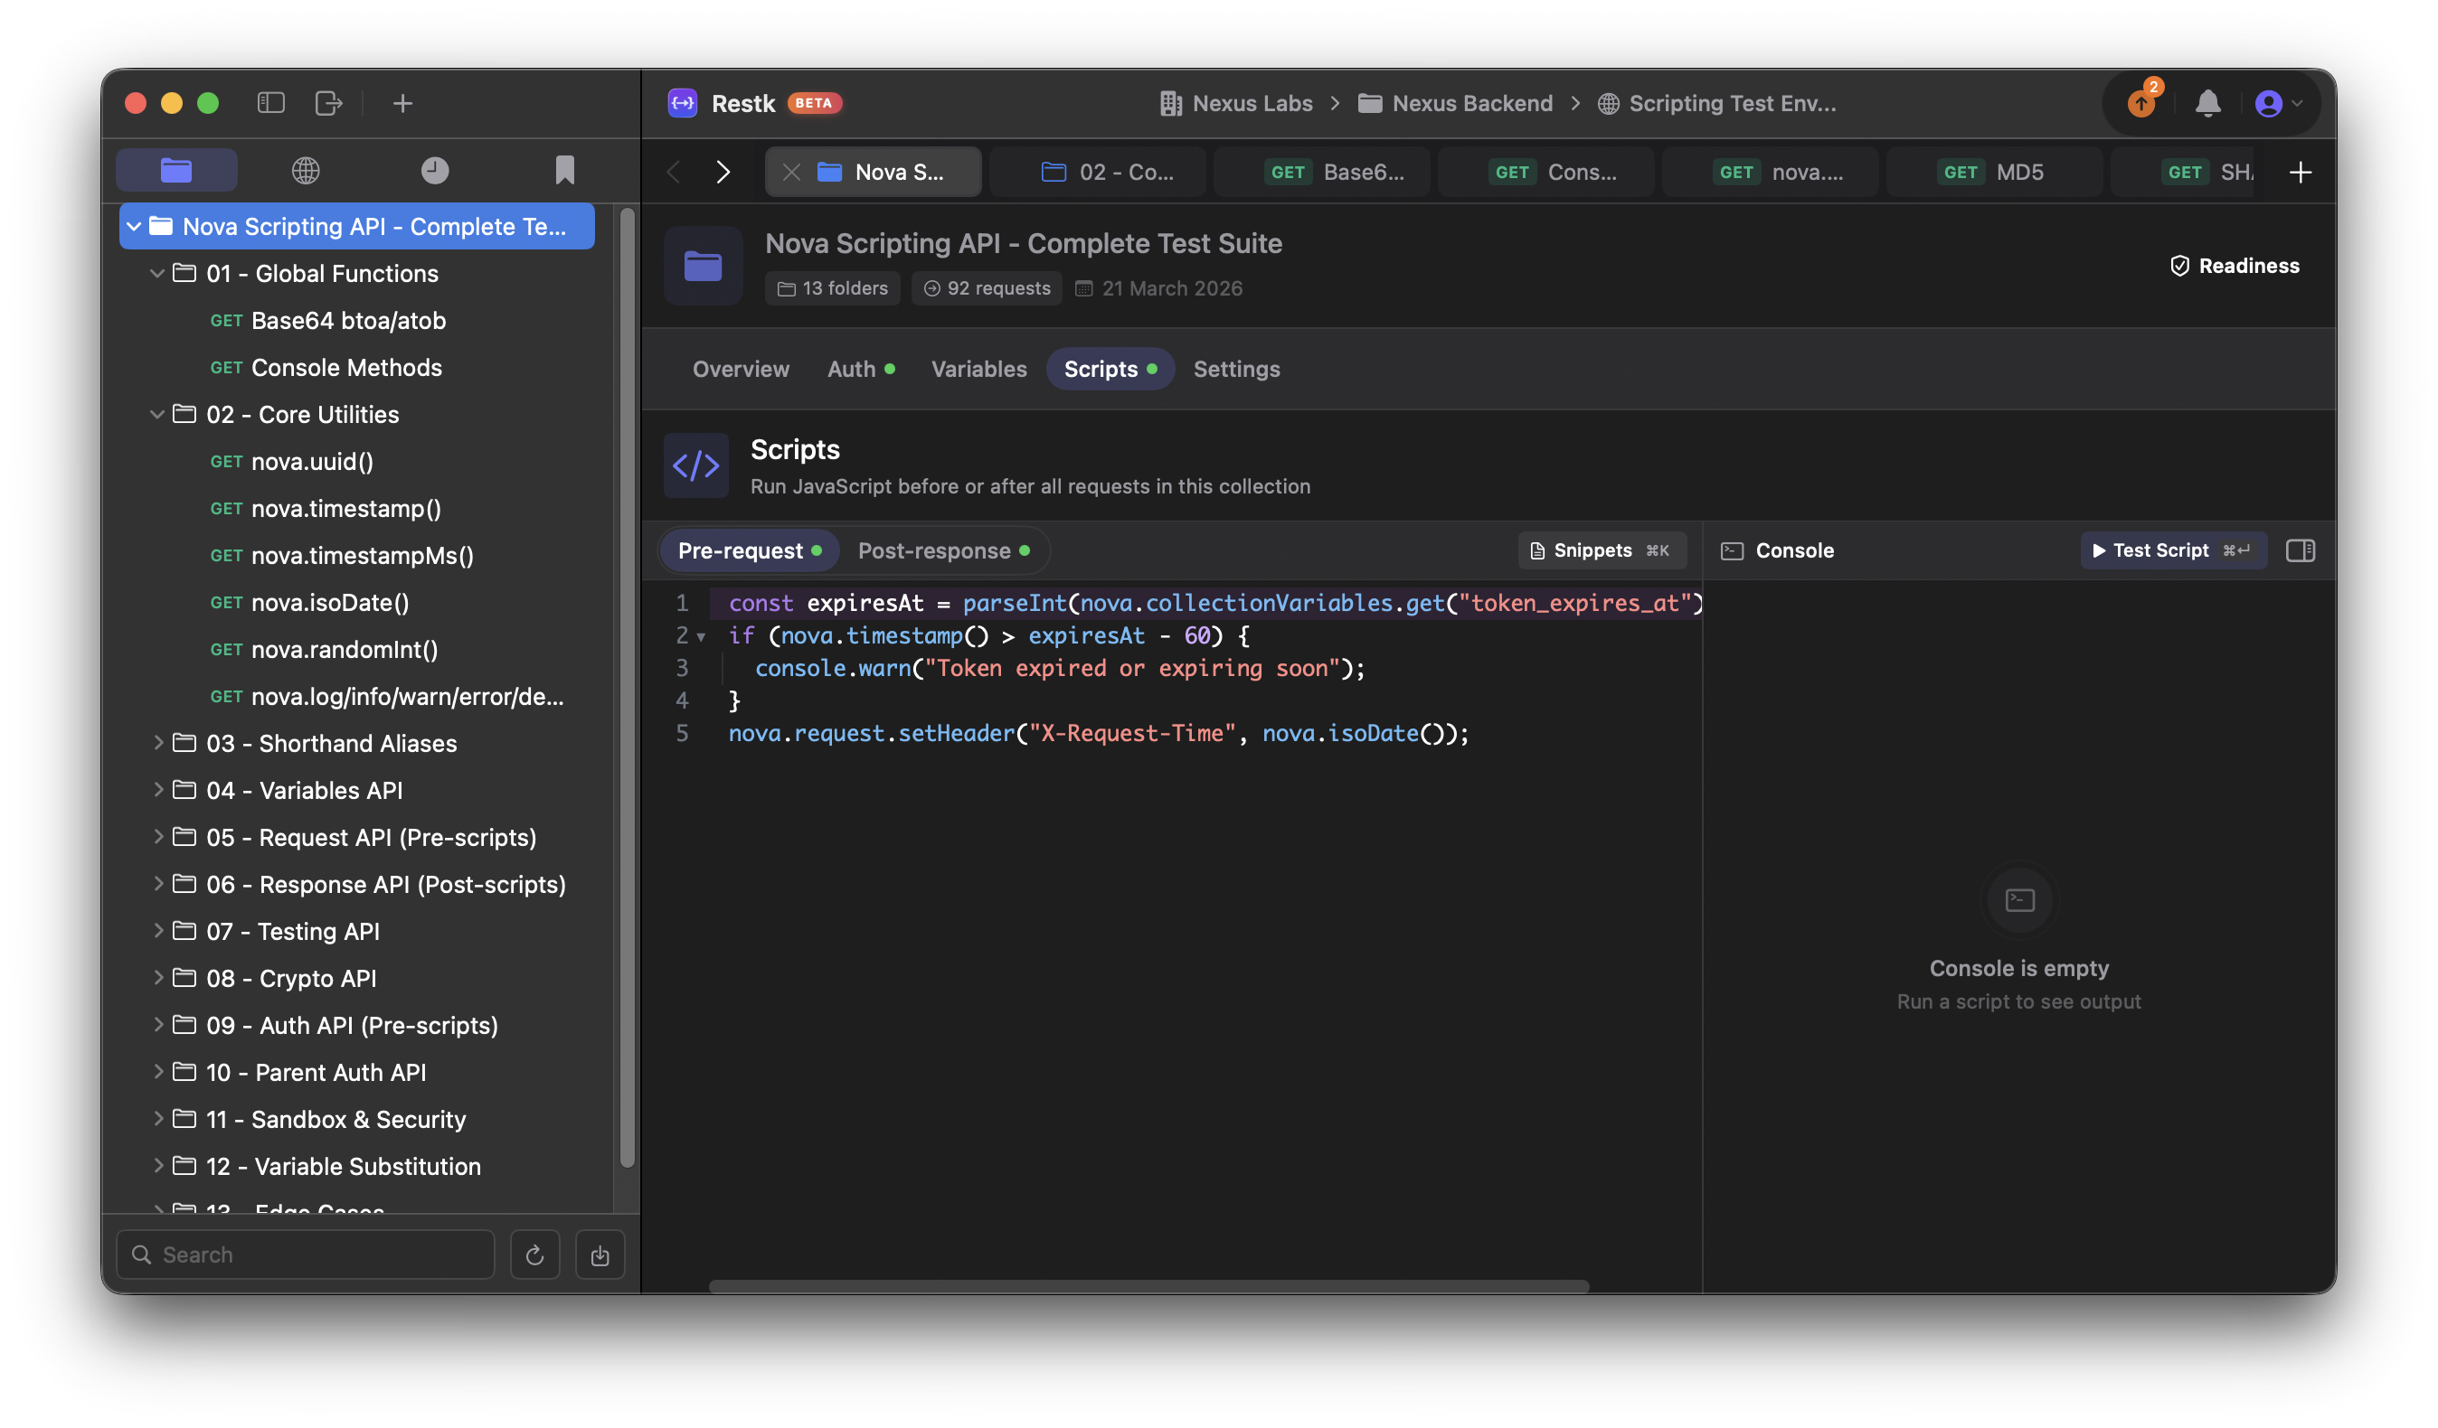Viewport: 2438px width, 1428px height.
Task: Go forward with the right arrow
Action: tap(723, 172)
